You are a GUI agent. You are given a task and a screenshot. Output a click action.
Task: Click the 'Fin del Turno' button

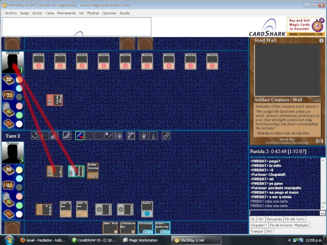coord(295,219)
